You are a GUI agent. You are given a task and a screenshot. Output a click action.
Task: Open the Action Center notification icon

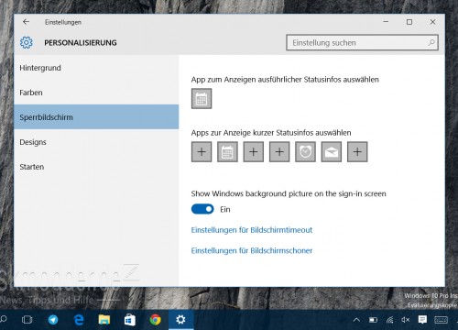(x=422, y=320)
